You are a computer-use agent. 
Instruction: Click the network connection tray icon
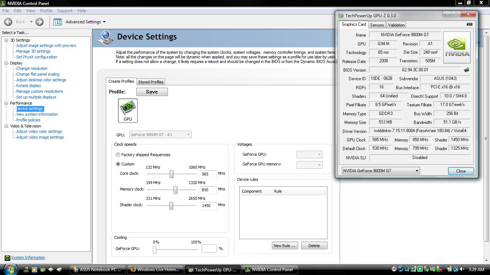coord(456,269)
